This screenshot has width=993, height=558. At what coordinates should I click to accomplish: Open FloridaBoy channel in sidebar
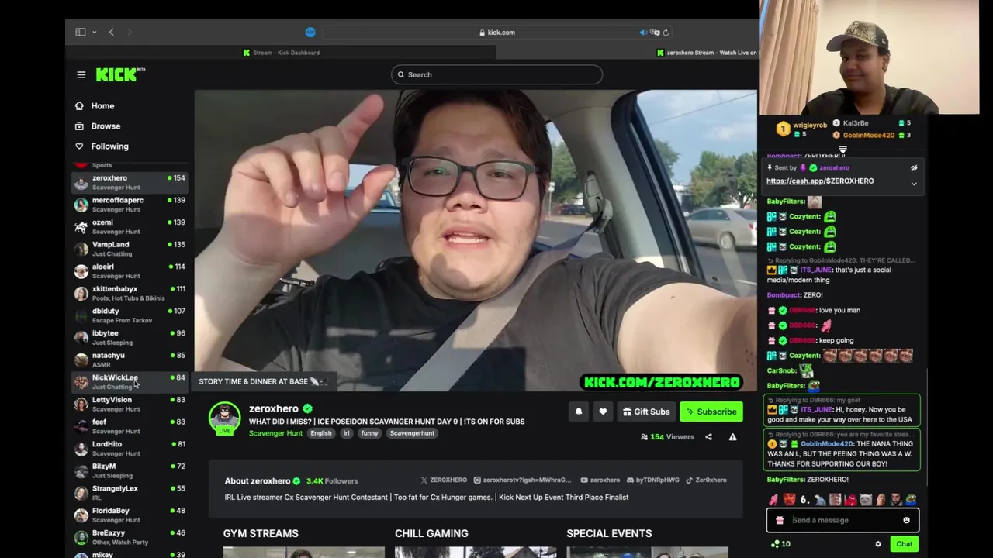pos(130,515)
